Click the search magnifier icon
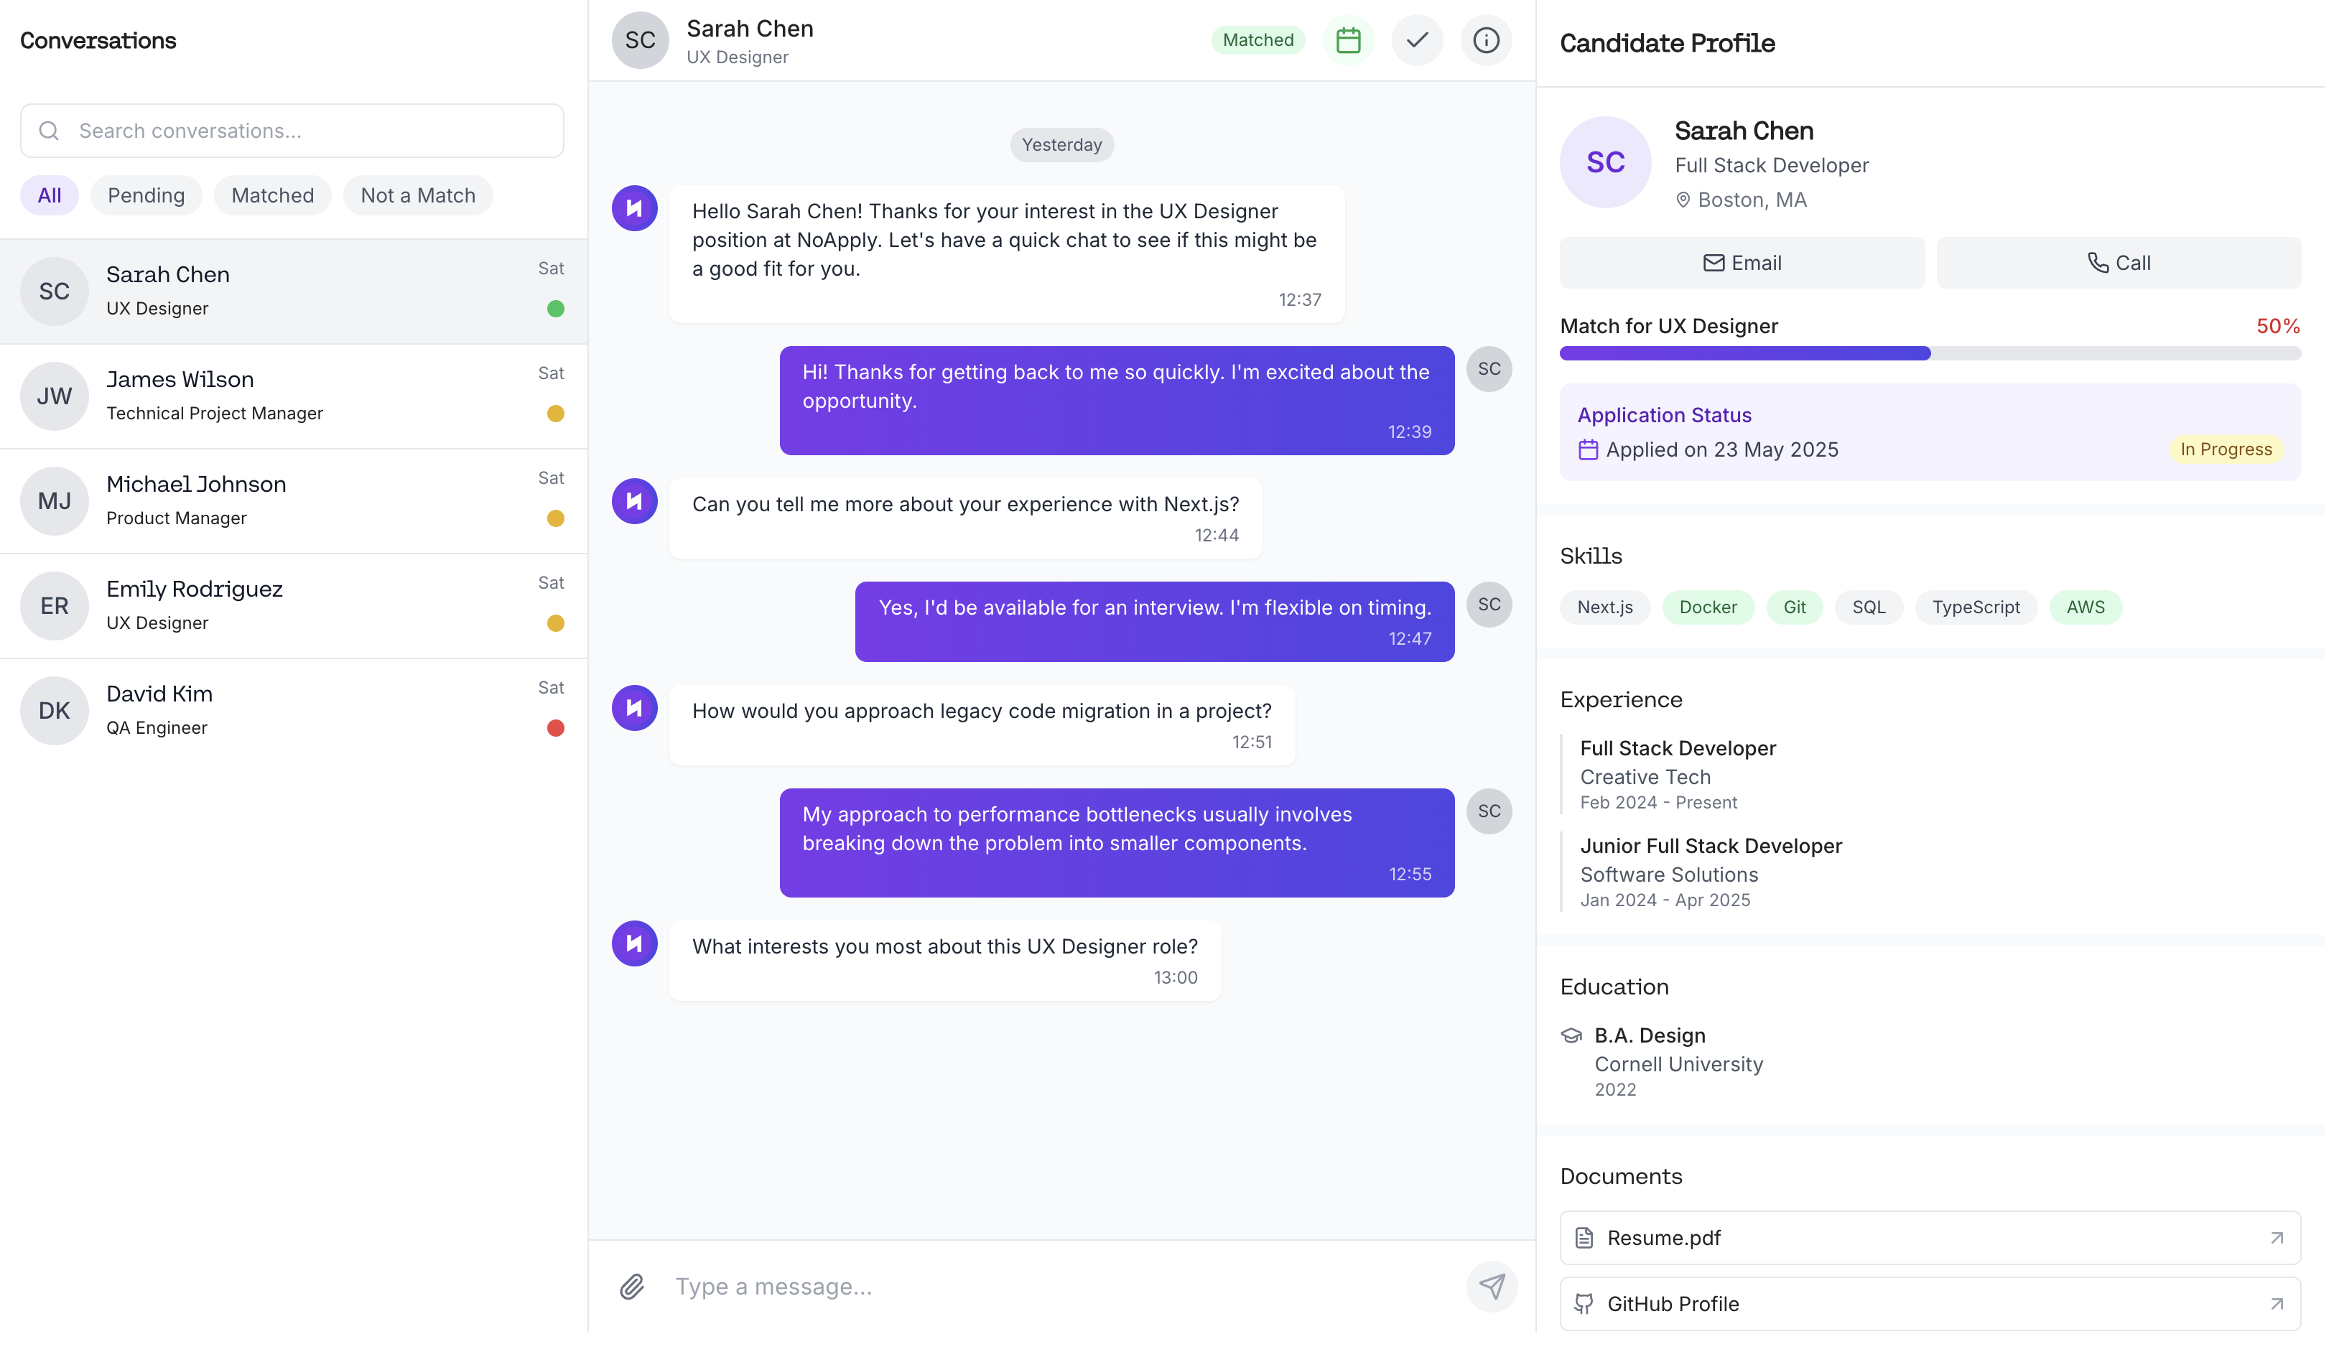 (49, 131)
